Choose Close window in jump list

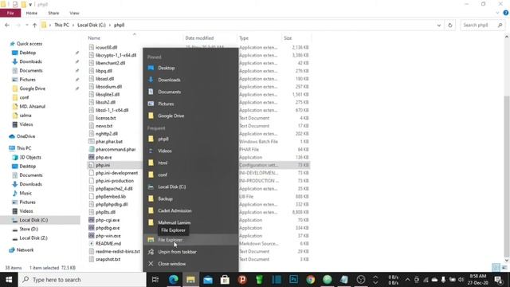(x=190, y=264)
